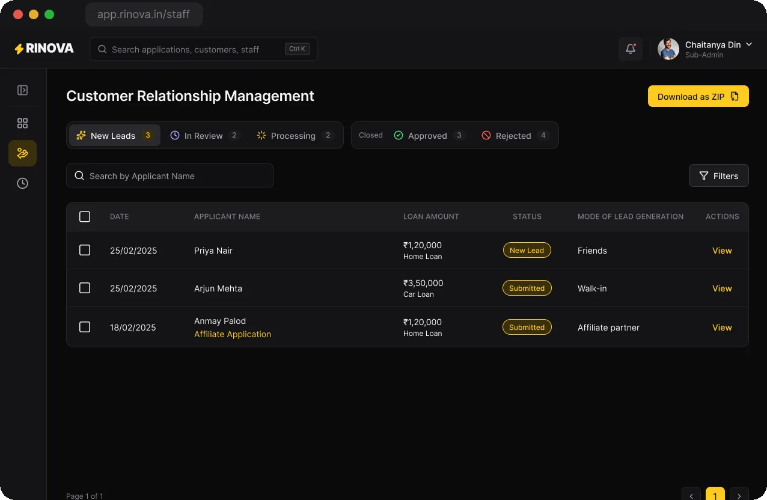Go to the previous page arrow
The height and width of the screenshot is (500, 767).
coord(691,495)
